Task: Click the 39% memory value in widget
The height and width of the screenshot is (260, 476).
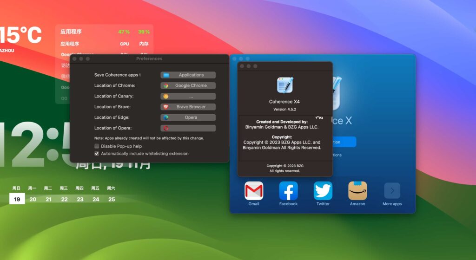Action: [x=144, y=32]
